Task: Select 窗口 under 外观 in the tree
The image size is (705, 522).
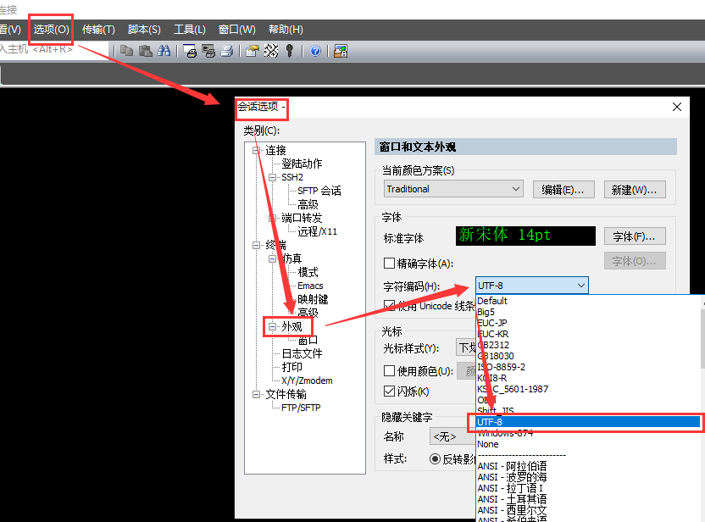Action: point(308,340)
